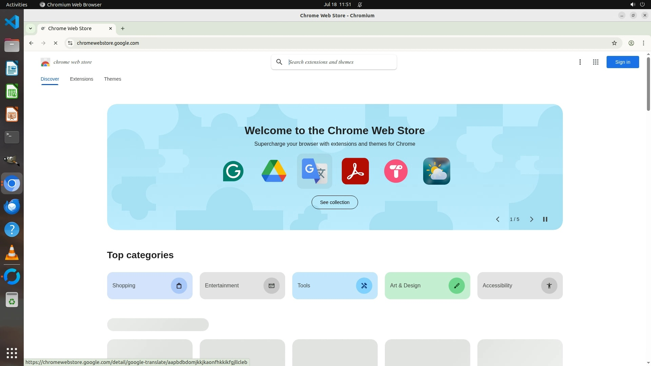Bookmark this page with star icon

[x=614, y=43]
